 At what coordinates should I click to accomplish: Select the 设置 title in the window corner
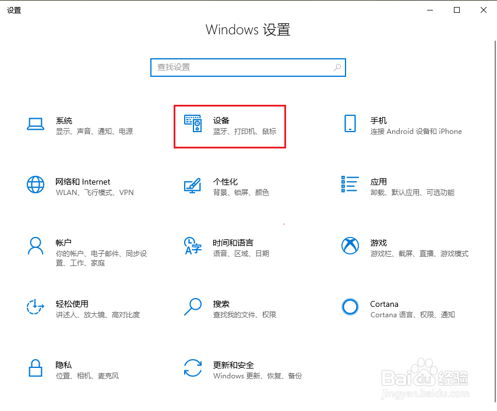[x=14, y=9]
